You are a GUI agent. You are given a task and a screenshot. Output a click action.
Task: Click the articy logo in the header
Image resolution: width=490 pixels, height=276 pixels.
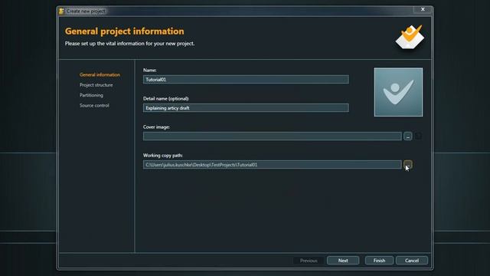(410, 37)
